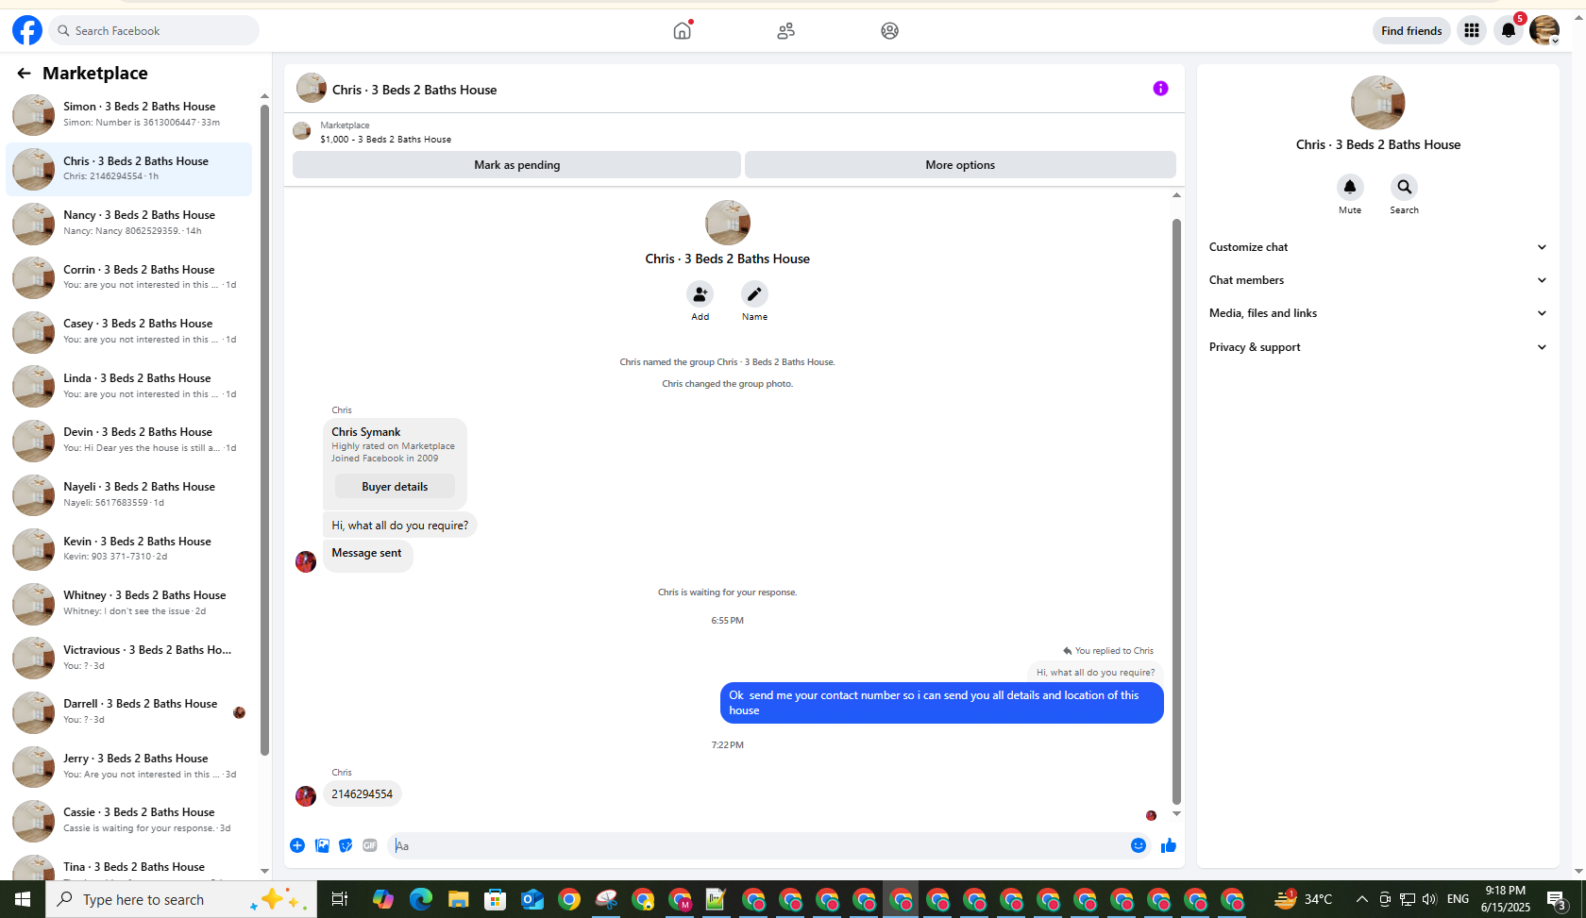The image size is (1586, 918).
Task: Open the Kevin conversation
Action: pyautogui.click(x=129, y=549)
